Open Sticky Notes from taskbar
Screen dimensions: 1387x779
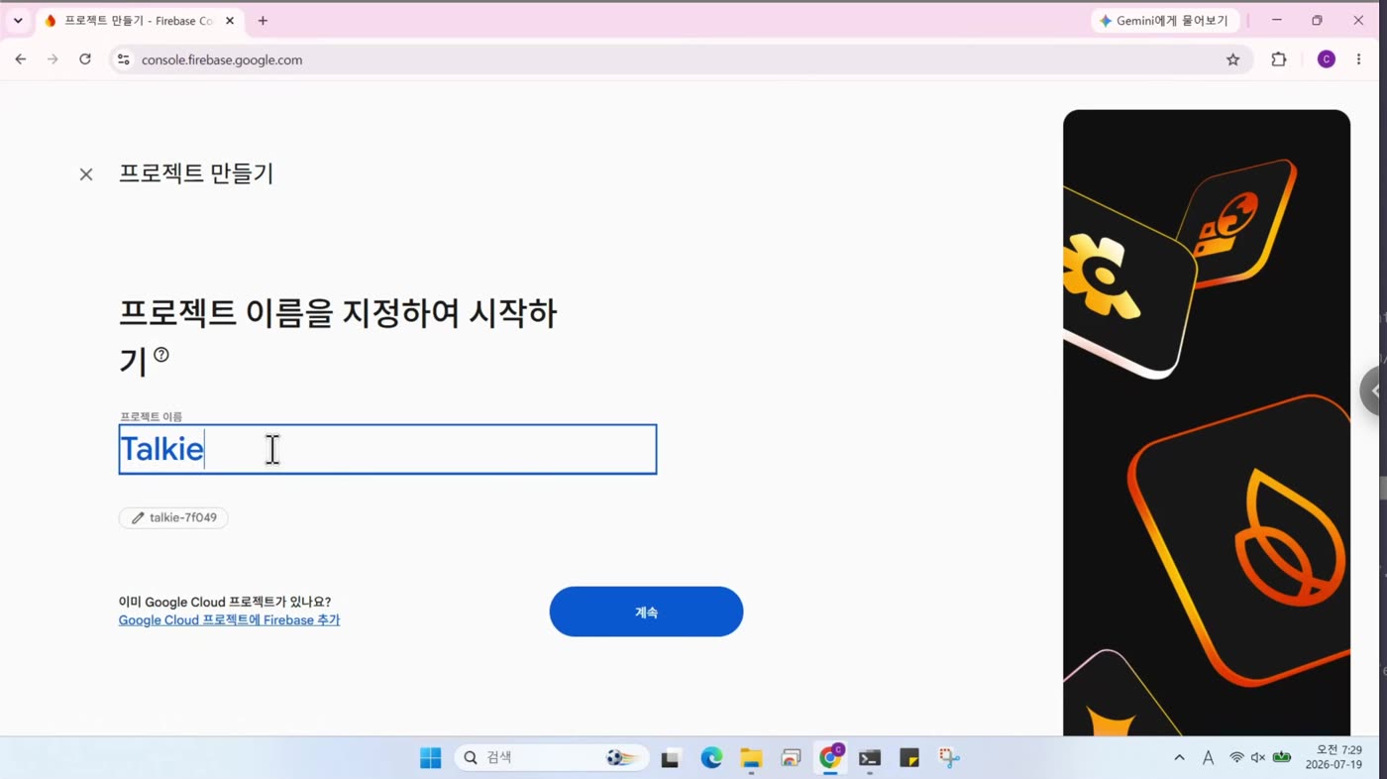pos(909,758)
